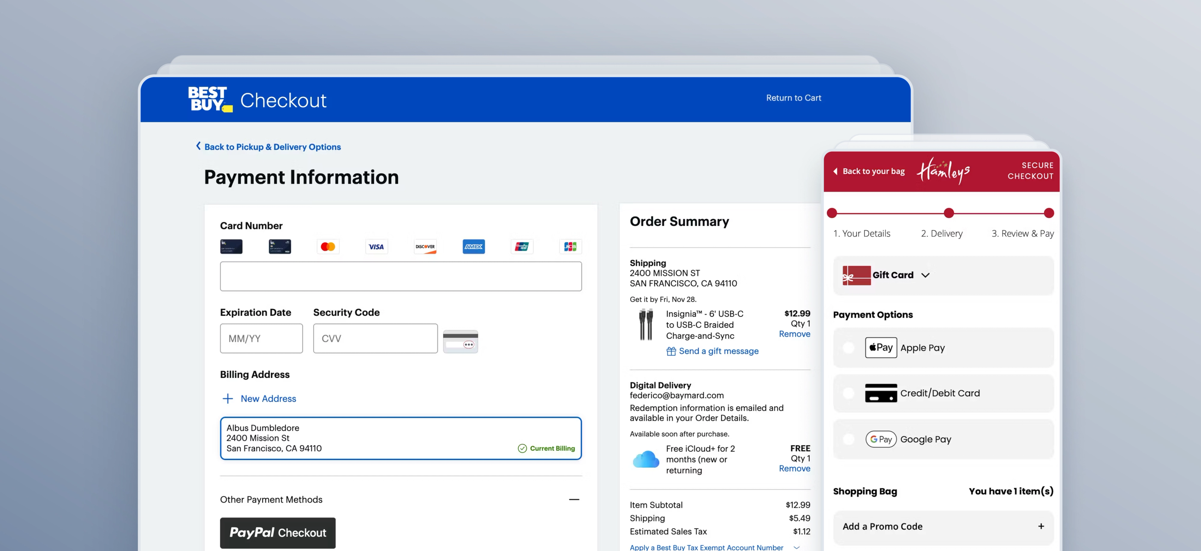Go to step 2. Delivery
1201x551 pixels.
point(942,233)
